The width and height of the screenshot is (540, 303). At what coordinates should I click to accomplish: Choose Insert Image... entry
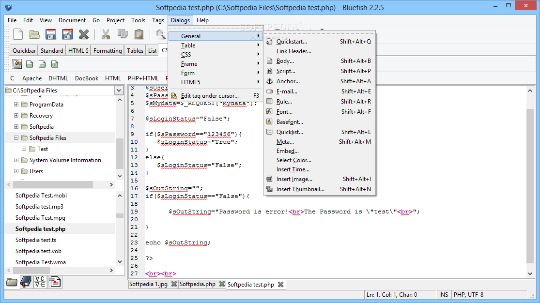(x=319, y=179)
